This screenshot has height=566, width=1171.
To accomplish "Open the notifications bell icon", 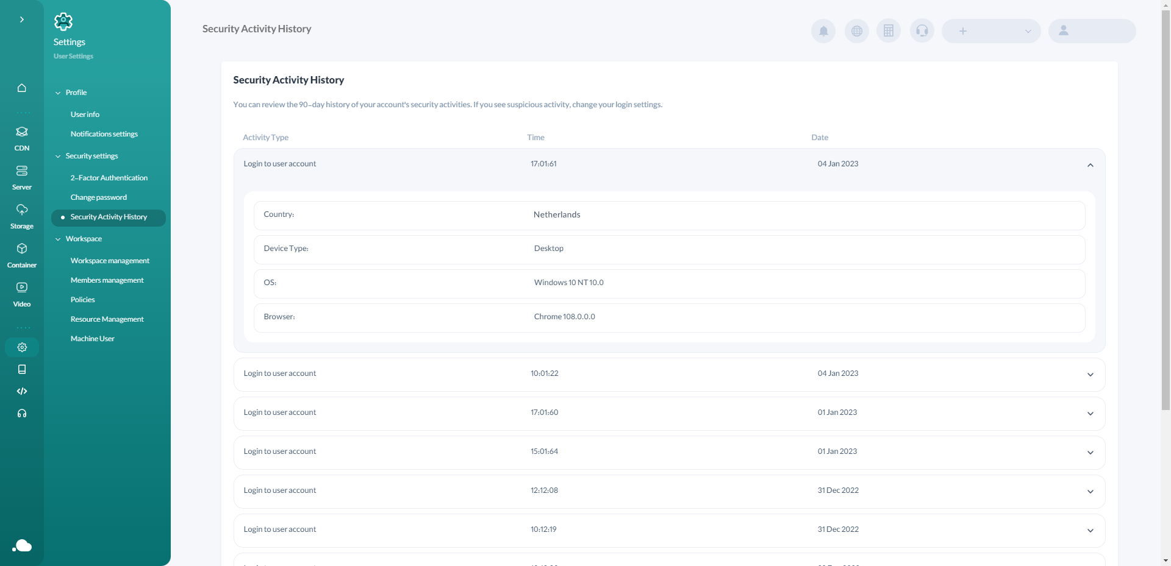I will (x=823, y=31).
